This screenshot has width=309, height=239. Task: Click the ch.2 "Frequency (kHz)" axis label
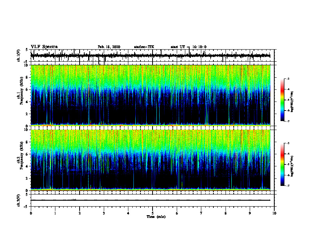pos(22,155)
